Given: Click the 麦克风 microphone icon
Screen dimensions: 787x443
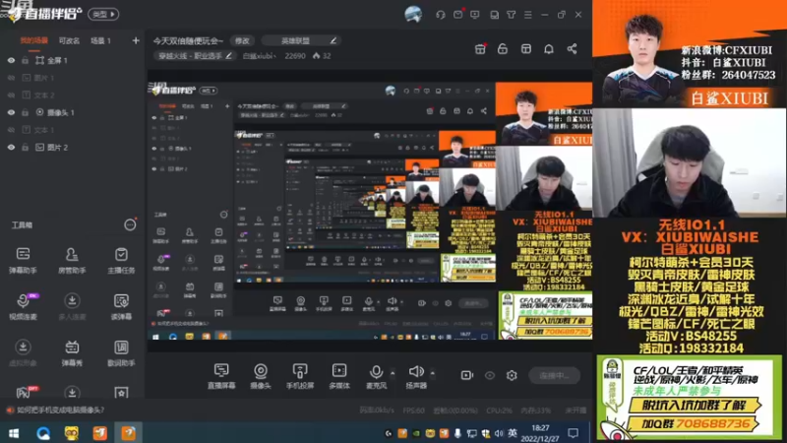Looking at the screenshot, I should coord(376,372).
